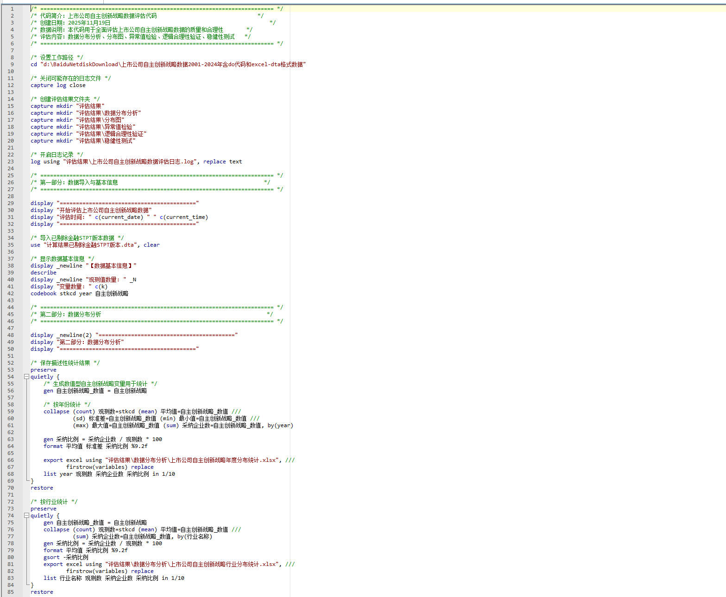Collapse the quietly block starting on line 54
The height and width of the screenshot is (597, 726).
coord(26,377)
